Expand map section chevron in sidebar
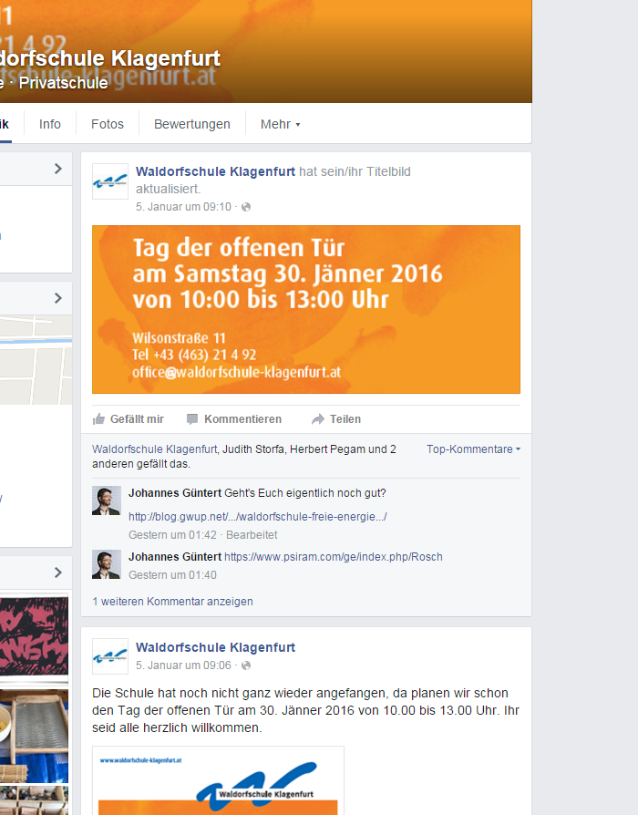This screenshot has width=638, height=815. point(57,298)
